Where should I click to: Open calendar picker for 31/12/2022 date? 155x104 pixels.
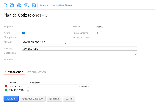tap(28, 87)
